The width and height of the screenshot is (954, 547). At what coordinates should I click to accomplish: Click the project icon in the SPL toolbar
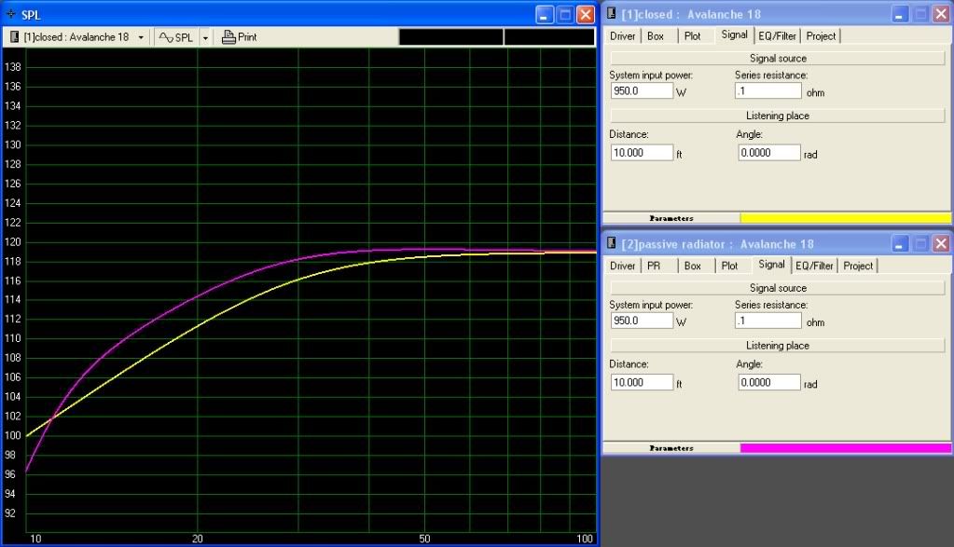coord(14,37)
